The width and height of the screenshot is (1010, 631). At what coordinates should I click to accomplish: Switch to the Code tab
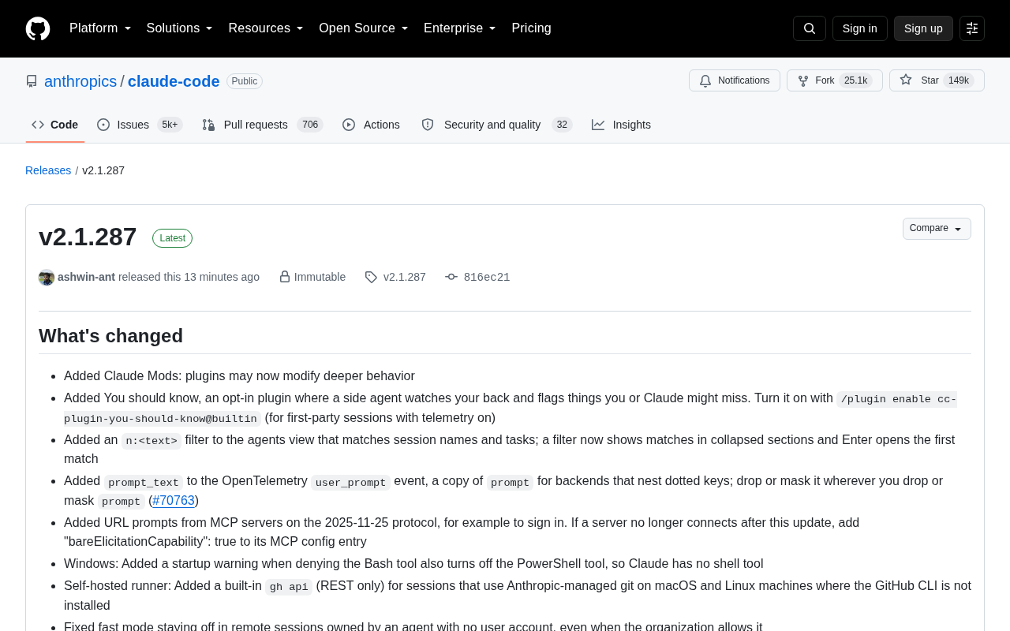tap(55, 125)
